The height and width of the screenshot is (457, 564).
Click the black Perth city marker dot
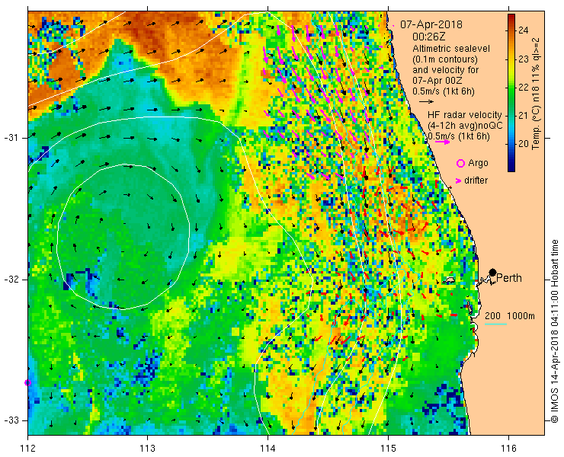click(x=493, y=272)
